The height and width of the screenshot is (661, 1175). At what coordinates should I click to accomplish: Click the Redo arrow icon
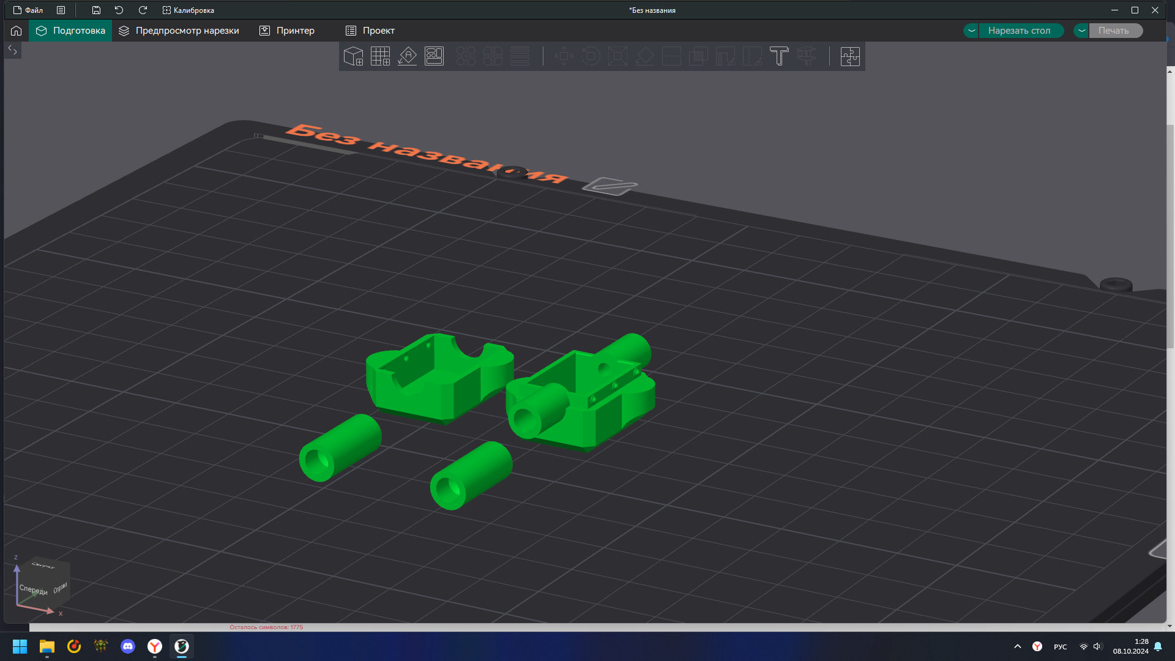coord(143,10)
